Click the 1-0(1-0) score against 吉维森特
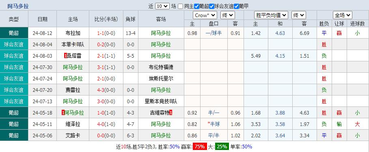 (106, 113)
